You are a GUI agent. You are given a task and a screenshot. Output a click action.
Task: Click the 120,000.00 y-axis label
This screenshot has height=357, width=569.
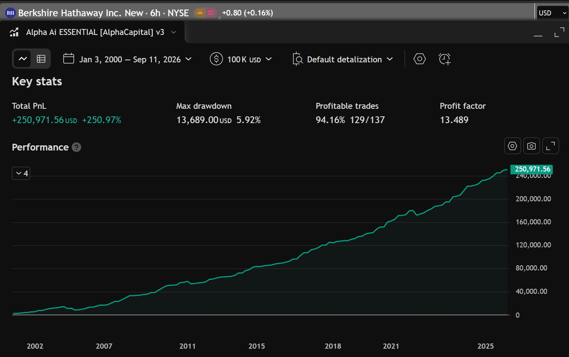click(533, 245)
